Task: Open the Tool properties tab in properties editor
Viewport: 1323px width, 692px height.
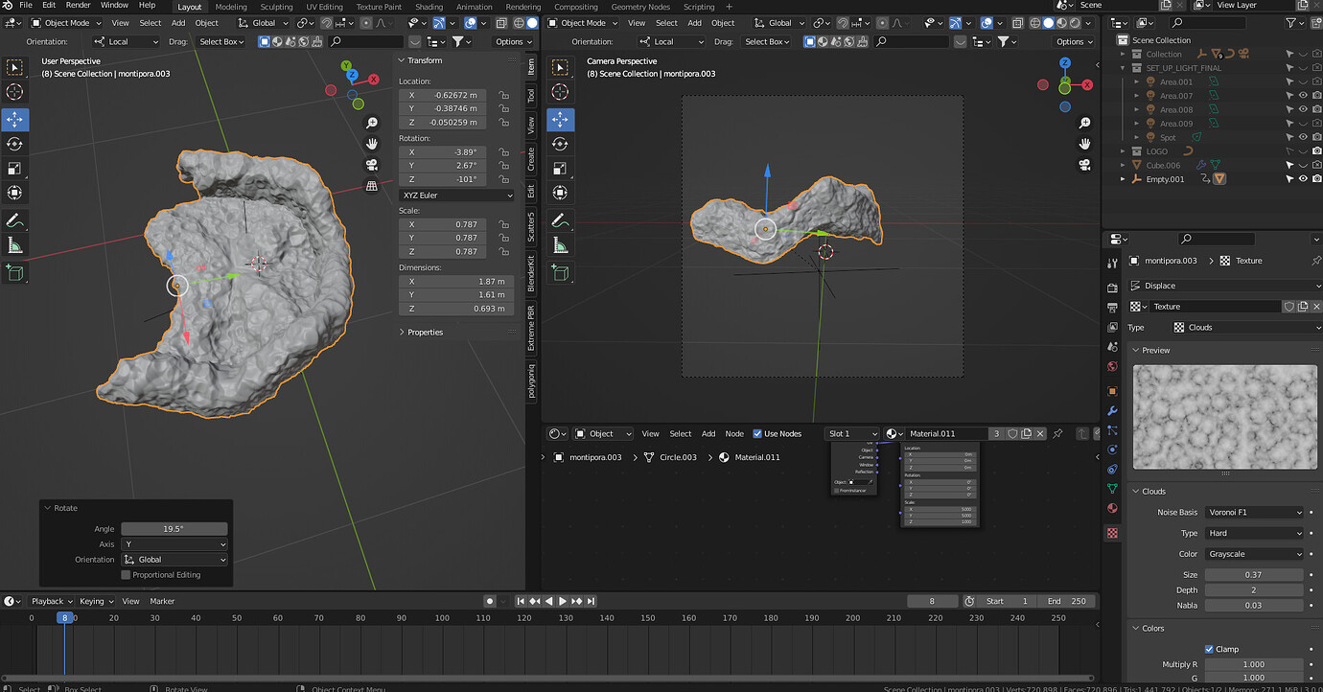Action: point(1112,263)
